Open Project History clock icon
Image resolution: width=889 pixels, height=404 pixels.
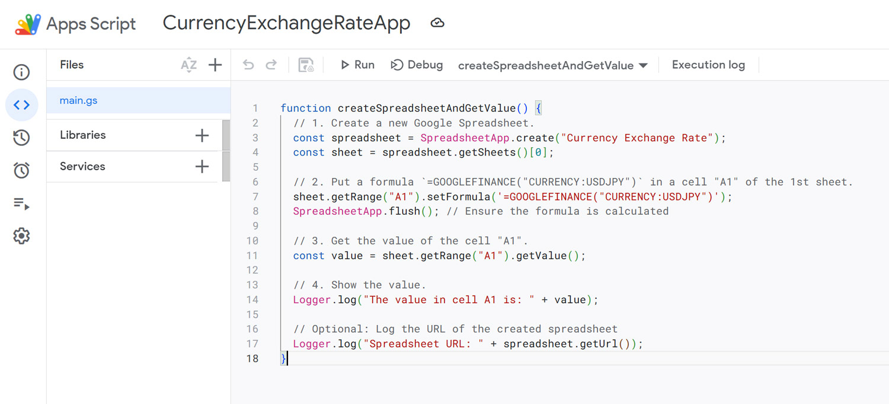tap(22, 138)
